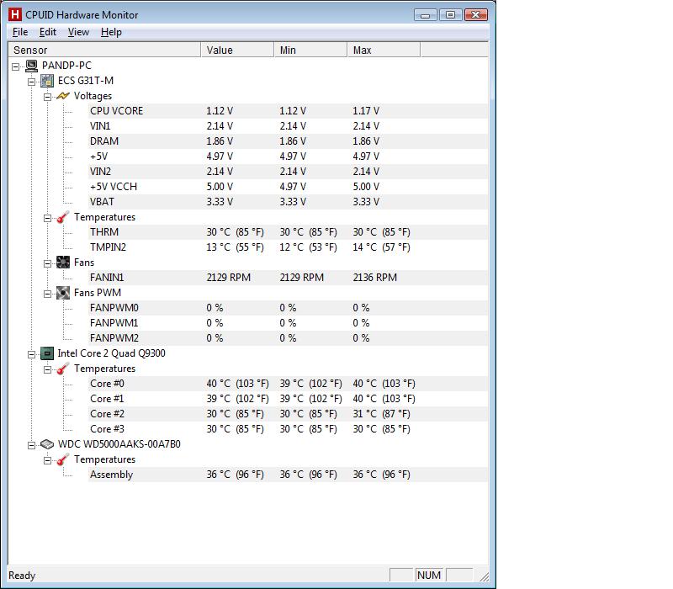Click the thermometer icon under Intel Core 2 Quad
Viewport: 673px width, 589px height.
click(62, 369)
